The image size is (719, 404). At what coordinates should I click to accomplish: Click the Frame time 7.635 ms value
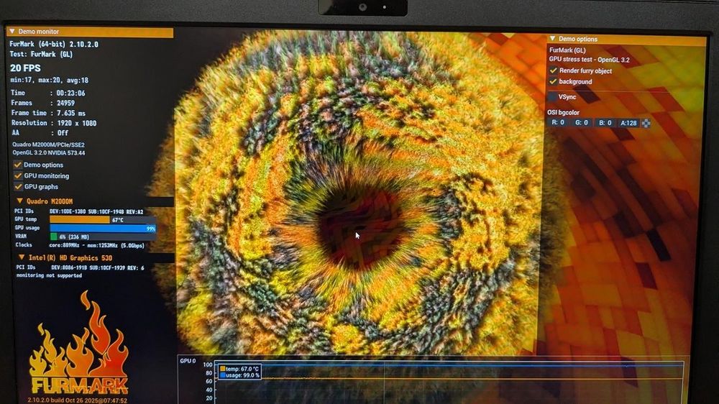point(71,114)
